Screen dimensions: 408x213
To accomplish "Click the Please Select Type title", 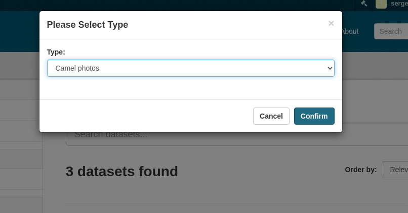I will [x=88, y=25].
